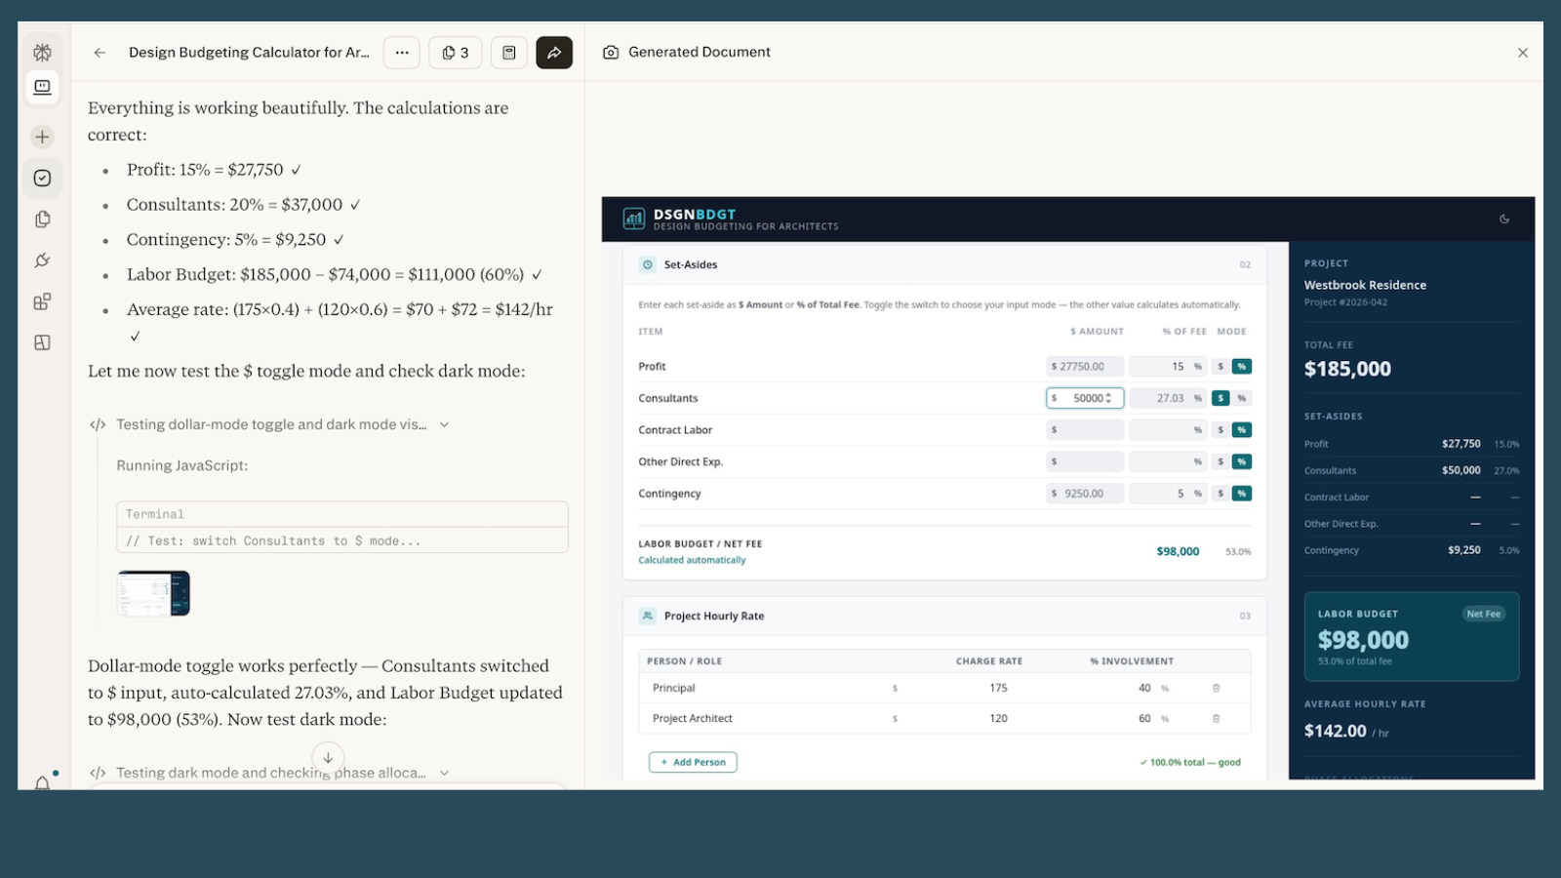Switch Contract Labor row to % mode
The width and height of the screenshot is (1561, 878).
(1241, 430)
